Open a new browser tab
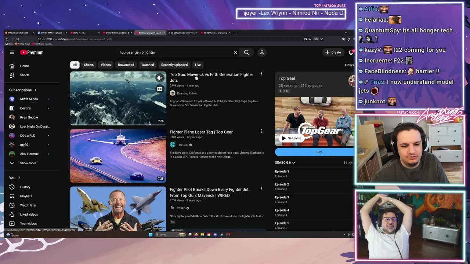 [235, 33]
